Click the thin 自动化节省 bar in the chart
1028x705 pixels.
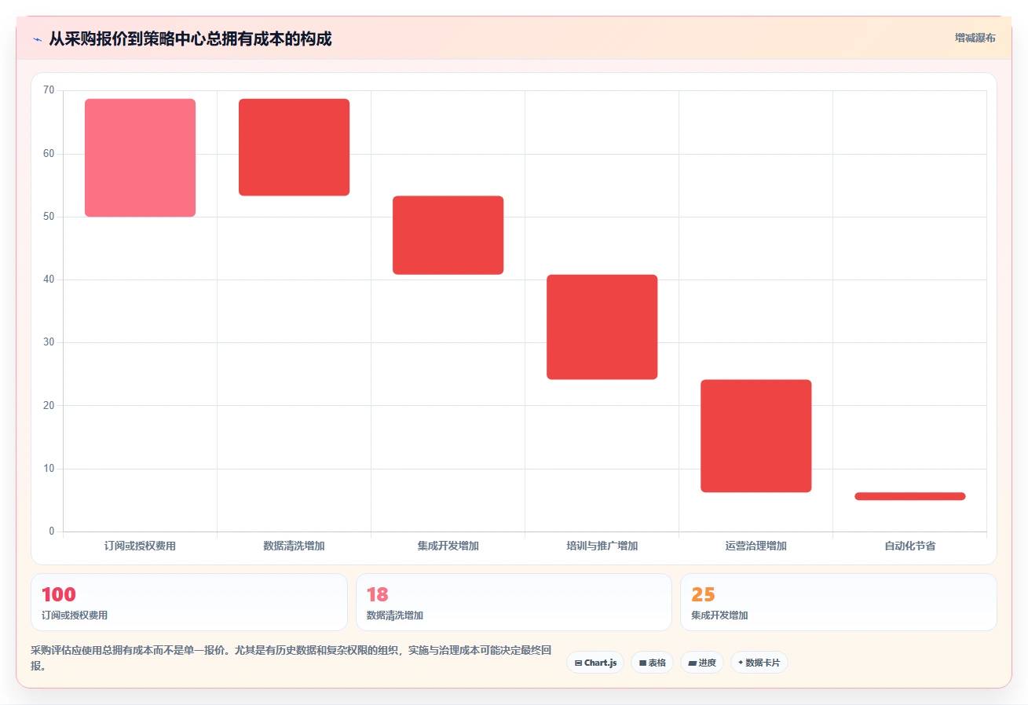click(909, 496)
